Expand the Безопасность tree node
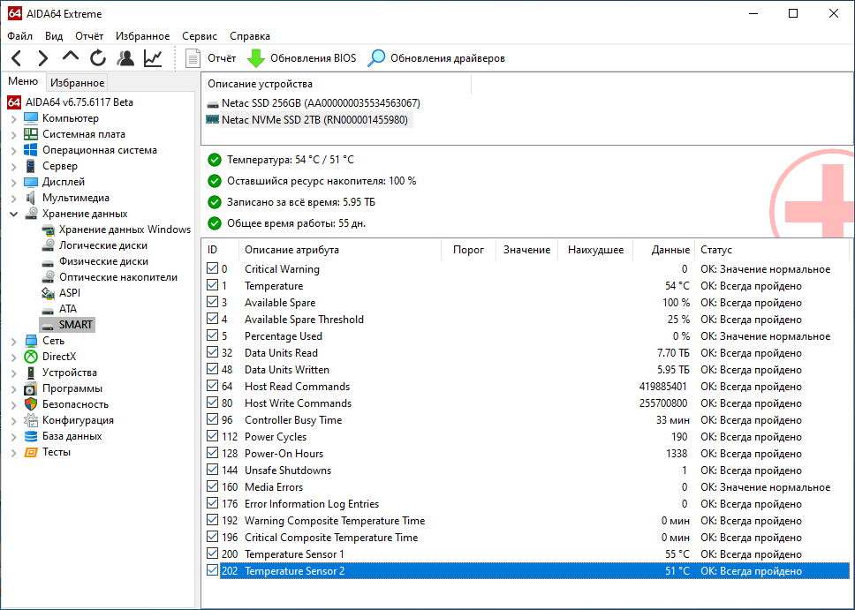This screenshot has height=610, width=855. 13,404
